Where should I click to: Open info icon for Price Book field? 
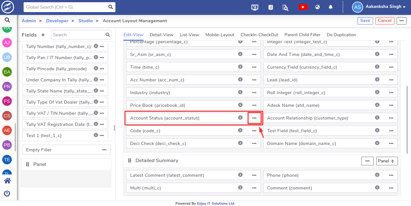click(x=240, y=105)
